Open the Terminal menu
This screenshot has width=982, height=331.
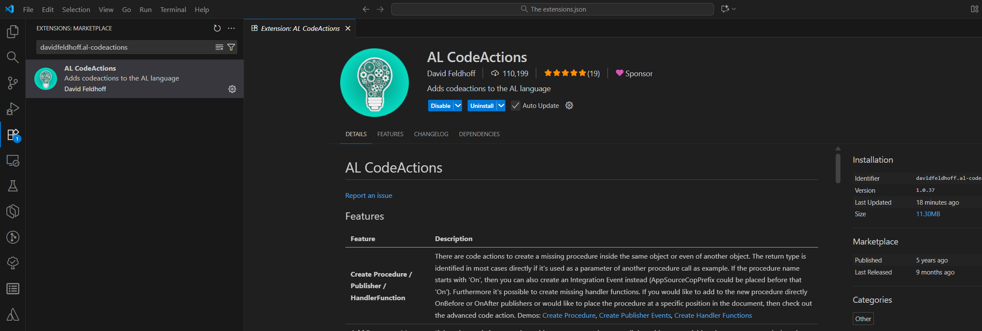(x=173, y=9)
